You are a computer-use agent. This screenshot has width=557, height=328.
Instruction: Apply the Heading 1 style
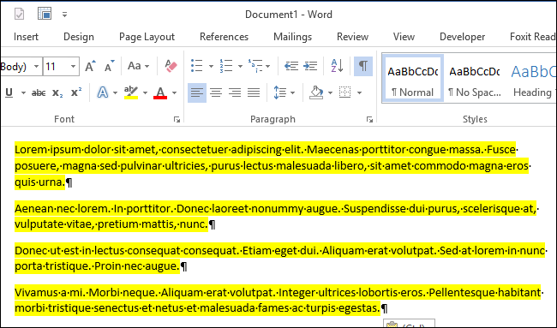(x=532, y=79)
